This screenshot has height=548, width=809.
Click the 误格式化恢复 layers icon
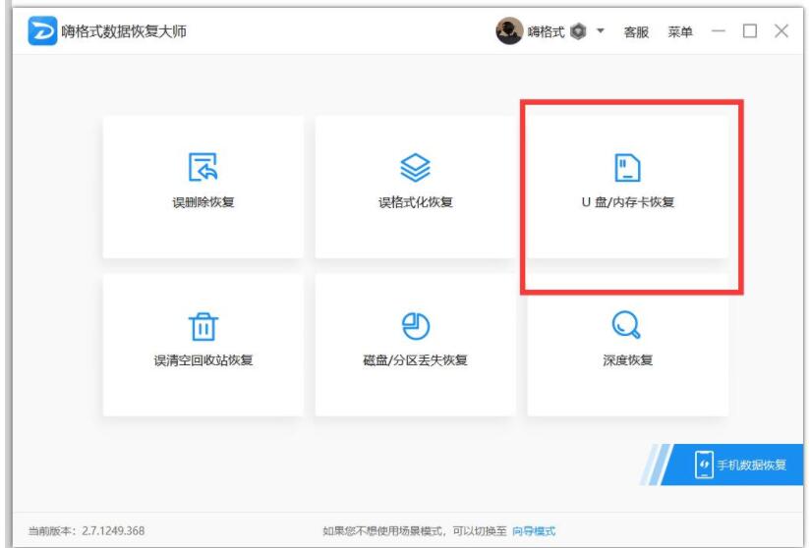pos(416,168)
